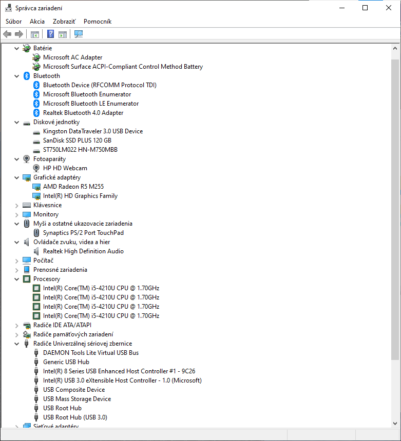
Task: Click the show/hide console tree toolbar icon
Action: 35,34
